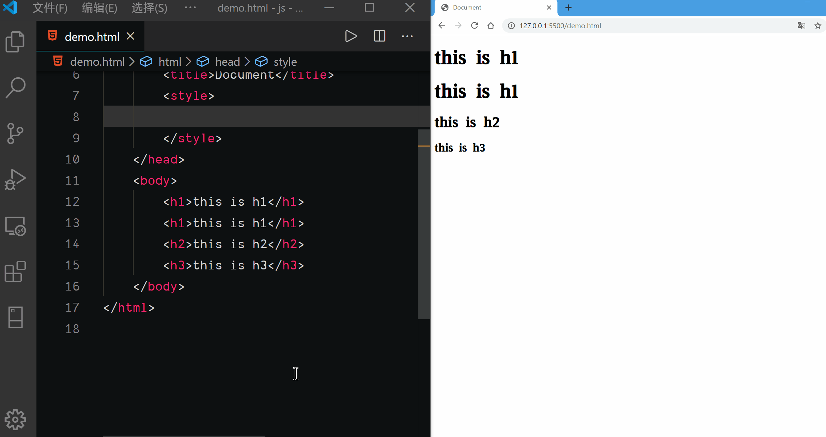Viewport: 826px width, 437px height.
Task: Open the Remote Explorer view
Action: click(15, 226)
